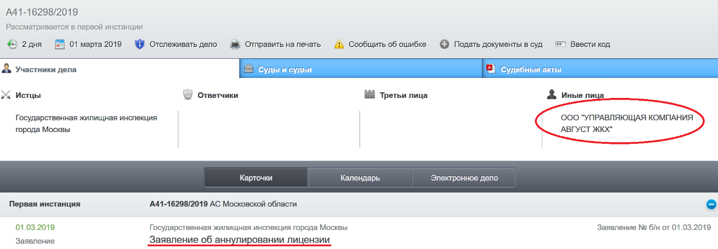Select the Участники дела tab

click(x=45, y=69)
